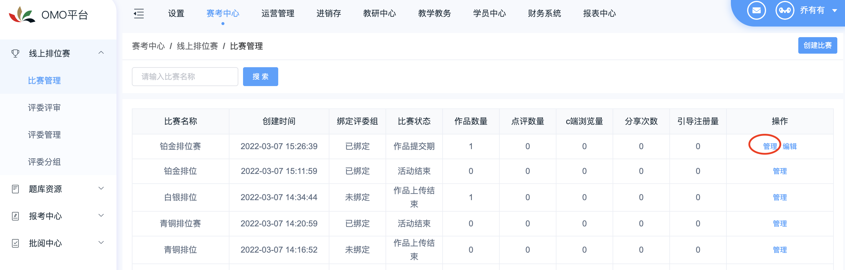845x270 pixels.
Task: Click the 分享次数 column header
Action: tap(641, 121)
